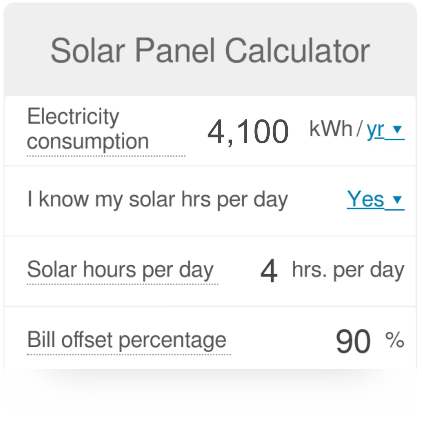The image size is (422, 434).
Task: Click the I know my solar hrs label
Action: 158,199
